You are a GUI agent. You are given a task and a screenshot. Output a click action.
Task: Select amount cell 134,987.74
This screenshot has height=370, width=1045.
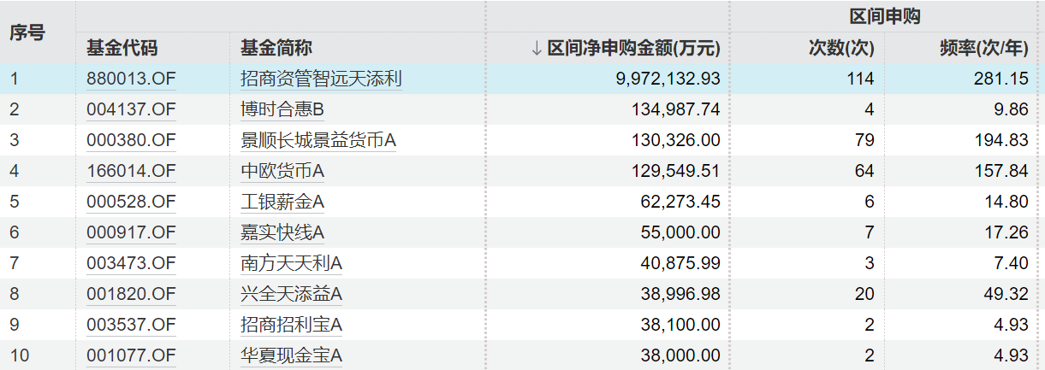(x=674, y=109)
